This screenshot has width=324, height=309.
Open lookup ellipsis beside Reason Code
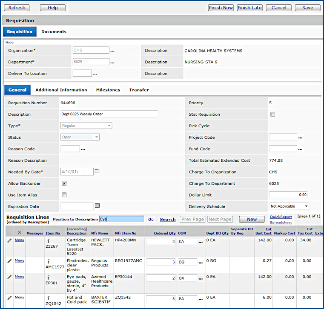point(83,149)
